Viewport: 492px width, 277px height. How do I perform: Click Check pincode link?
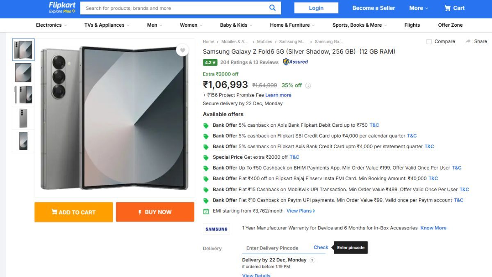(x=321, y=247)
